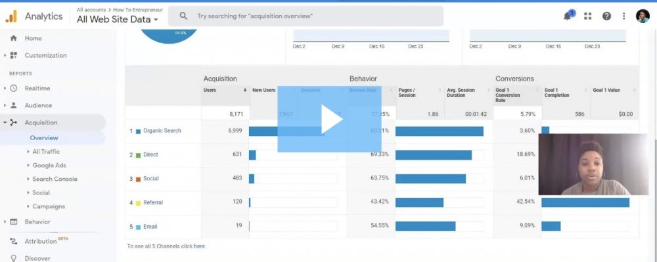Click the All accounts breadcrumb
657x262 pixels.
click(x=91, y=10)
